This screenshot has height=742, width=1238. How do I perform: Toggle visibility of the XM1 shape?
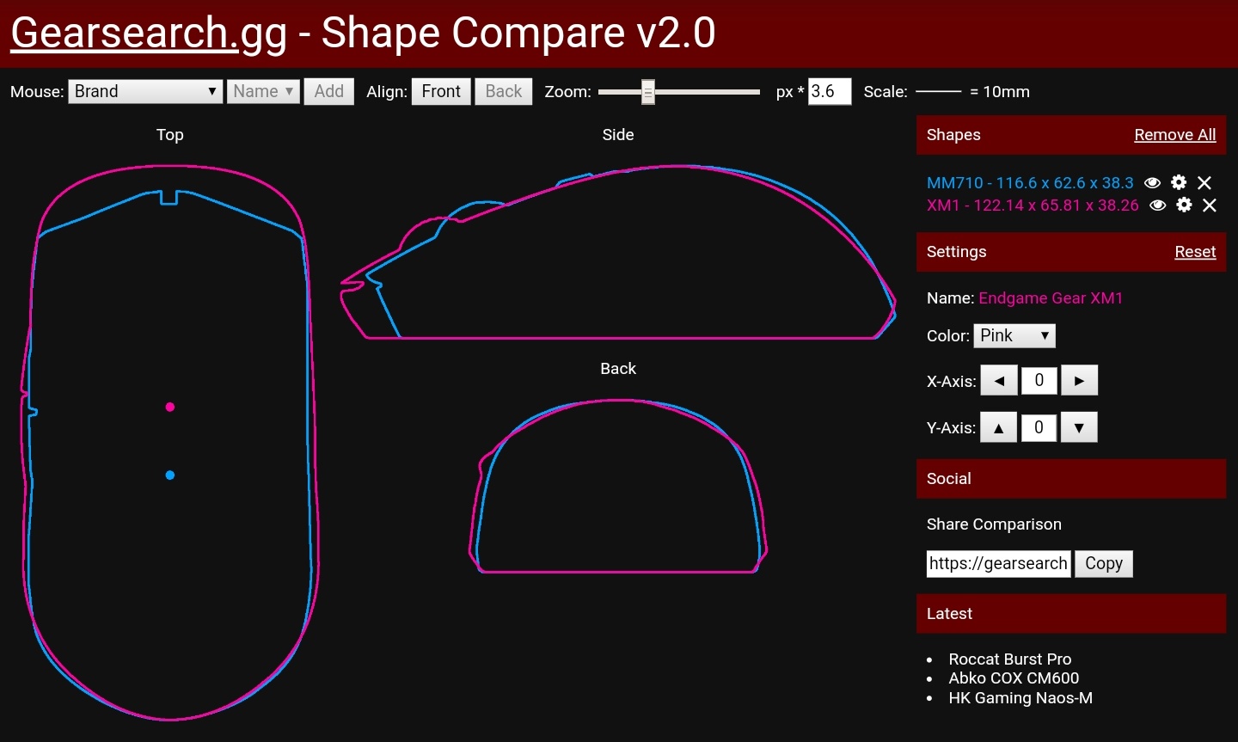tap(1157, 205)
